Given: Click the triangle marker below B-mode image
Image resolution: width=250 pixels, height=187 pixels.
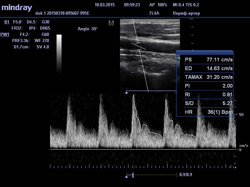Looking at the screenshot, I should pyautogui.click(x=127, y=93).
